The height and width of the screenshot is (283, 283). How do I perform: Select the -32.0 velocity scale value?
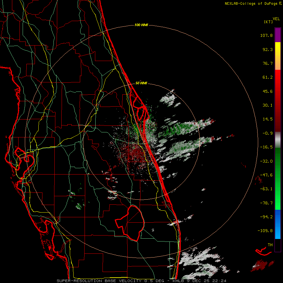266,161
